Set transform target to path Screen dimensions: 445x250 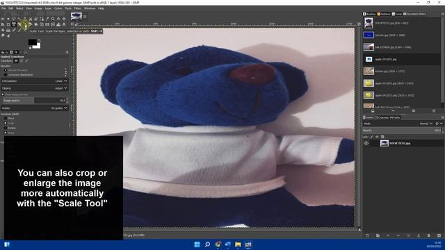pyautogui.click(x=26, y=60)
